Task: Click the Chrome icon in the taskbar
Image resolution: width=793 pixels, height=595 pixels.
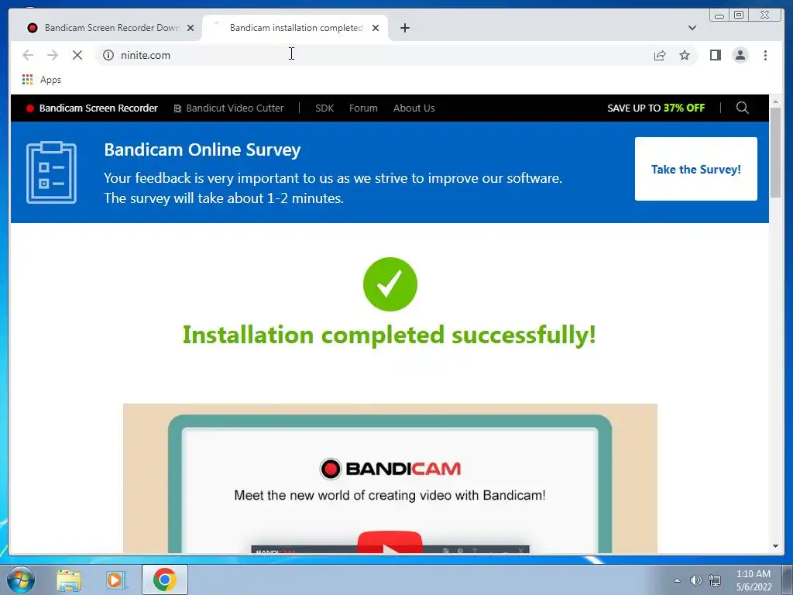Action: pyautogui.click(x=164, y=580)
